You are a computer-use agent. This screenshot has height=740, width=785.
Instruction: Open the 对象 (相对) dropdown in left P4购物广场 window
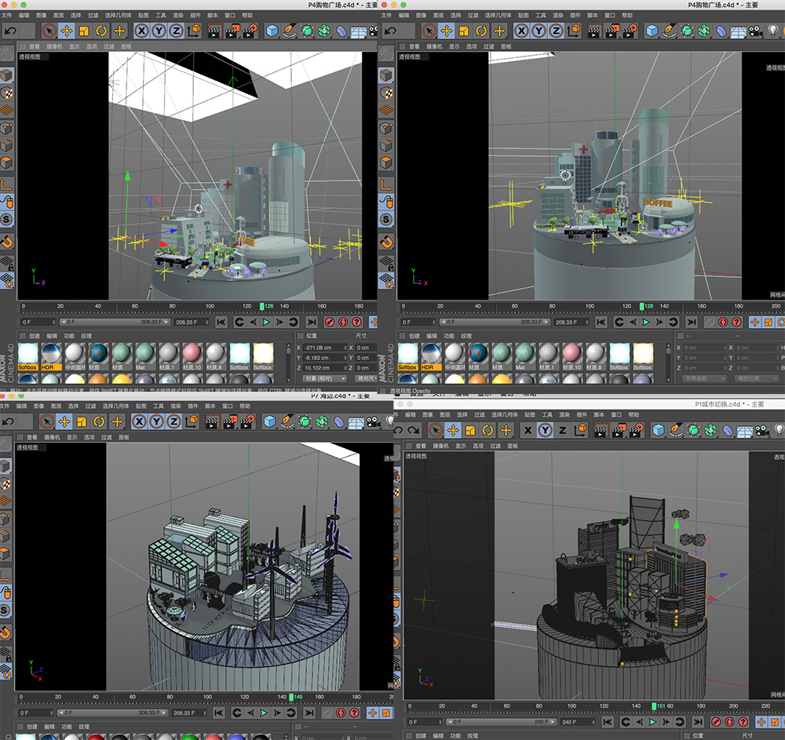point(323,378)
